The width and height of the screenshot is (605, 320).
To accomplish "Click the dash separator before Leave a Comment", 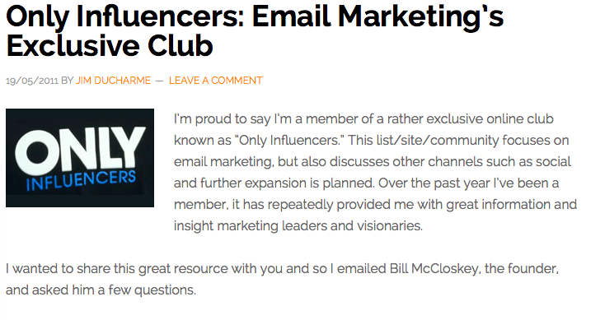I will [x=159, y=81].
